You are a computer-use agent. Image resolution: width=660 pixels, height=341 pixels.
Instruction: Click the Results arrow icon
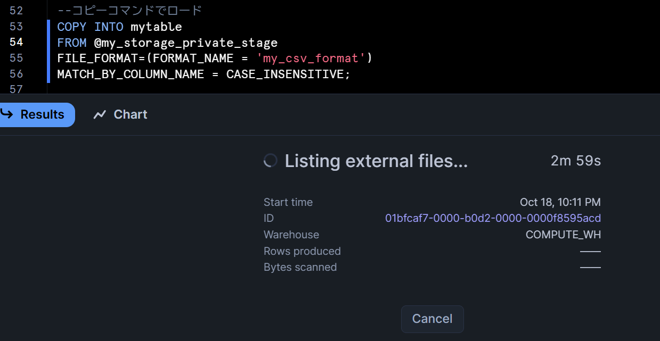point(6,114)
